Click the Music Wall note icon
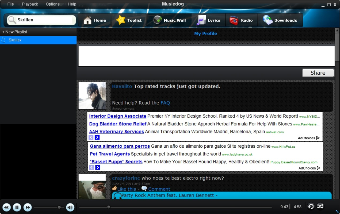 [x=158, y=20]
